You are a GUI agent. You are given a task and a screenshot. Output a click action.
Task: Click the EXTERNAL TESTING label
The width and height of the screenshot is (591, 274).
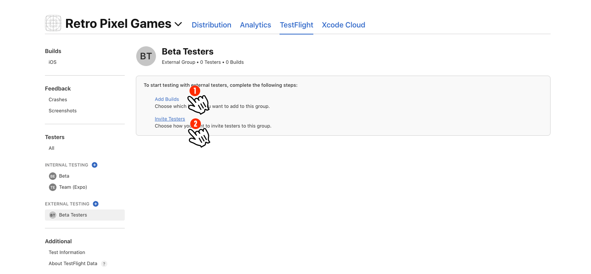point(67,204)
